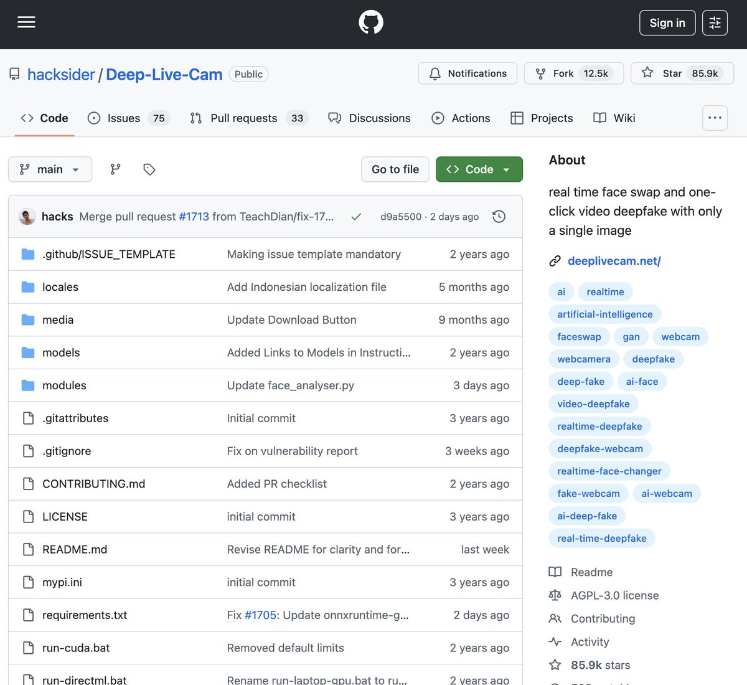Viewport: 747px width, 685px height.
Task: Open the models folder
Action: (x=61, y=353)
